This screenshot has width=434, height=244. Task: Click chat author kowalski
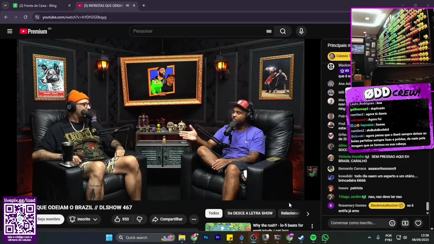tap(346, 176)
